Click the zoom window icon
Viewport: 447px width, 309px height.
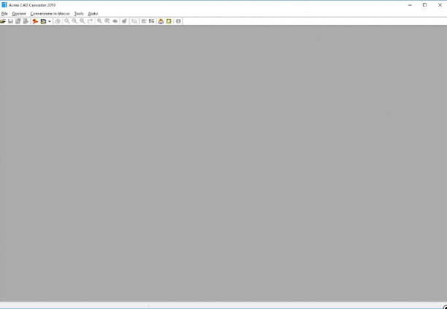click(99, 21)
